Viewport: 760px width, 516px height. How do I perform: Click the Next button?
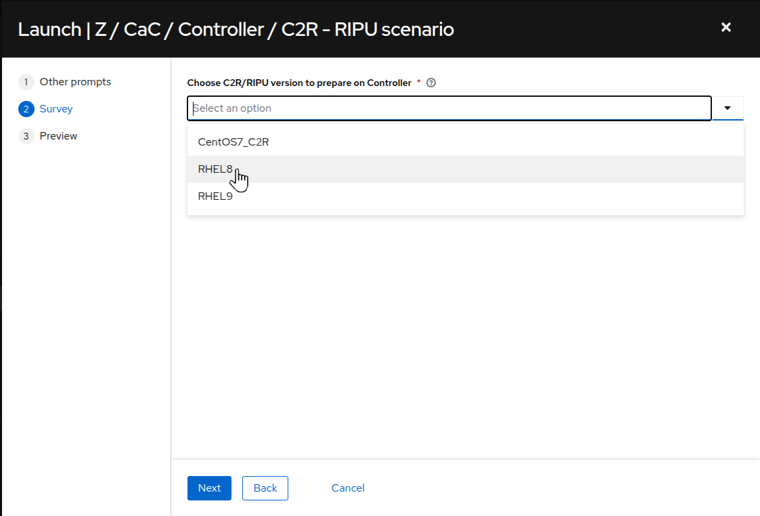(x=209, y=488)
